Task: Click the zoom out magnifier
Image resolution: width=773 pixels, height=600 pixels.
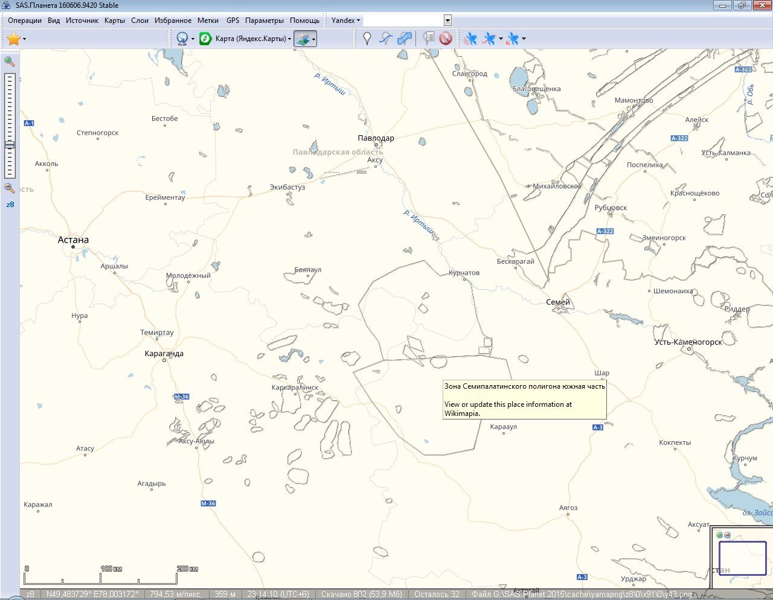Action: (9, 188)
